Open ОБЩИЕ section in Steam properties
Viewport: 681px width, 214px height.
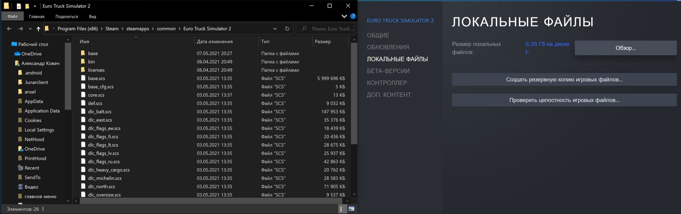(x=378, y=35)
